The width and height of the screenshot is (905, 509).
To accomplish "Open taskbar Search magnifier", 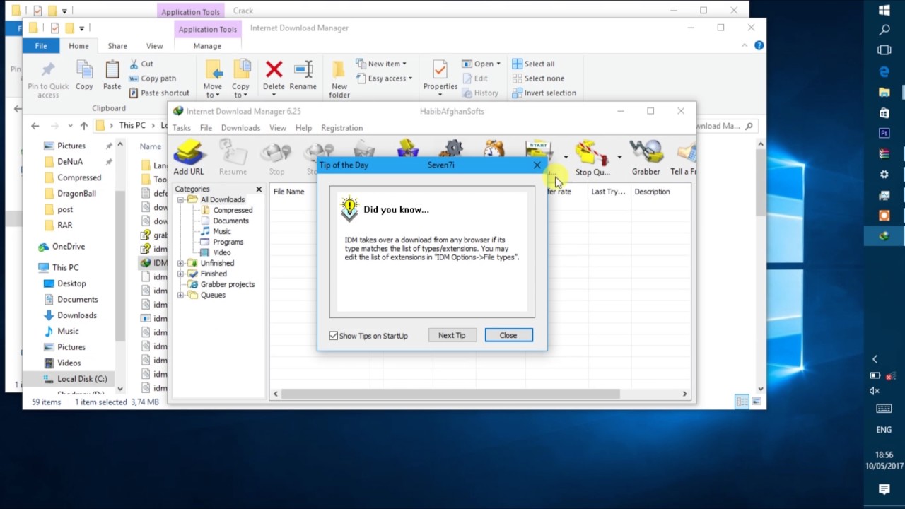I will (x=884, y=30).
